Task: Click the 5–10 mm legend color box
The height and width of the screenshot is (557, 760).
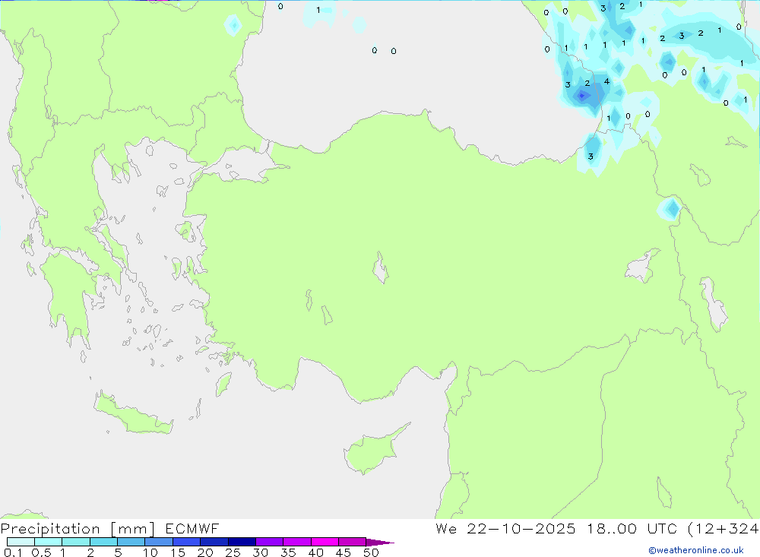Action: point(131,542)
